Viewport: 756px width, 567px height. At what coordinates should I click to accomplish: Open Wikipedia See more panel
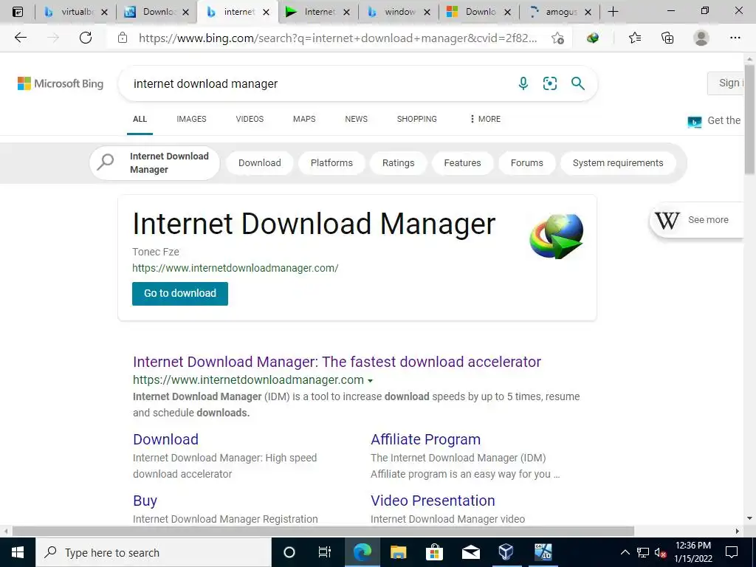click(x=697, y=220)
